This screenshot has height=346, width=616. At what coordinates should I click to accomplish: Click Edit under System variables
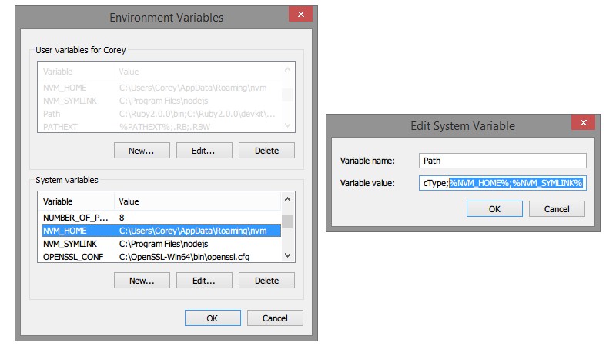click(204, 281)
